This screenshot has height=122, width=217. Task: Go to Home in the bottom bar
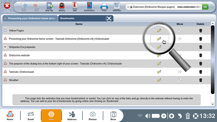coord(10,116)
